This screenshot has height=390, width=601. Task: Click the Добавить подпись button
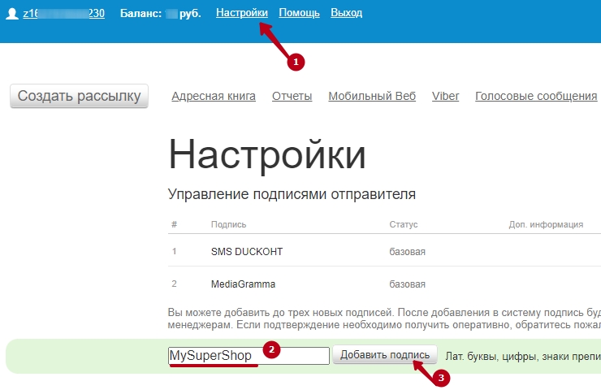click(x=385, y=355)
